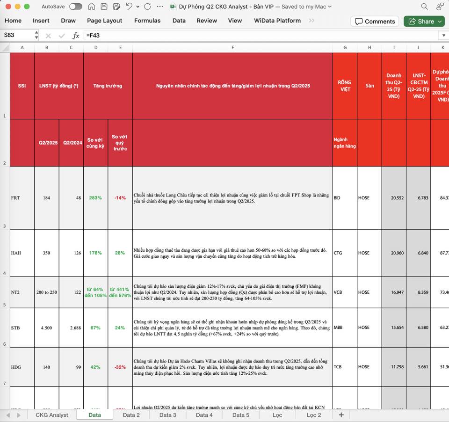This screenshot has width=449, height=422.
Task: Click the co-authoring people icon
Action: [440, 7]
